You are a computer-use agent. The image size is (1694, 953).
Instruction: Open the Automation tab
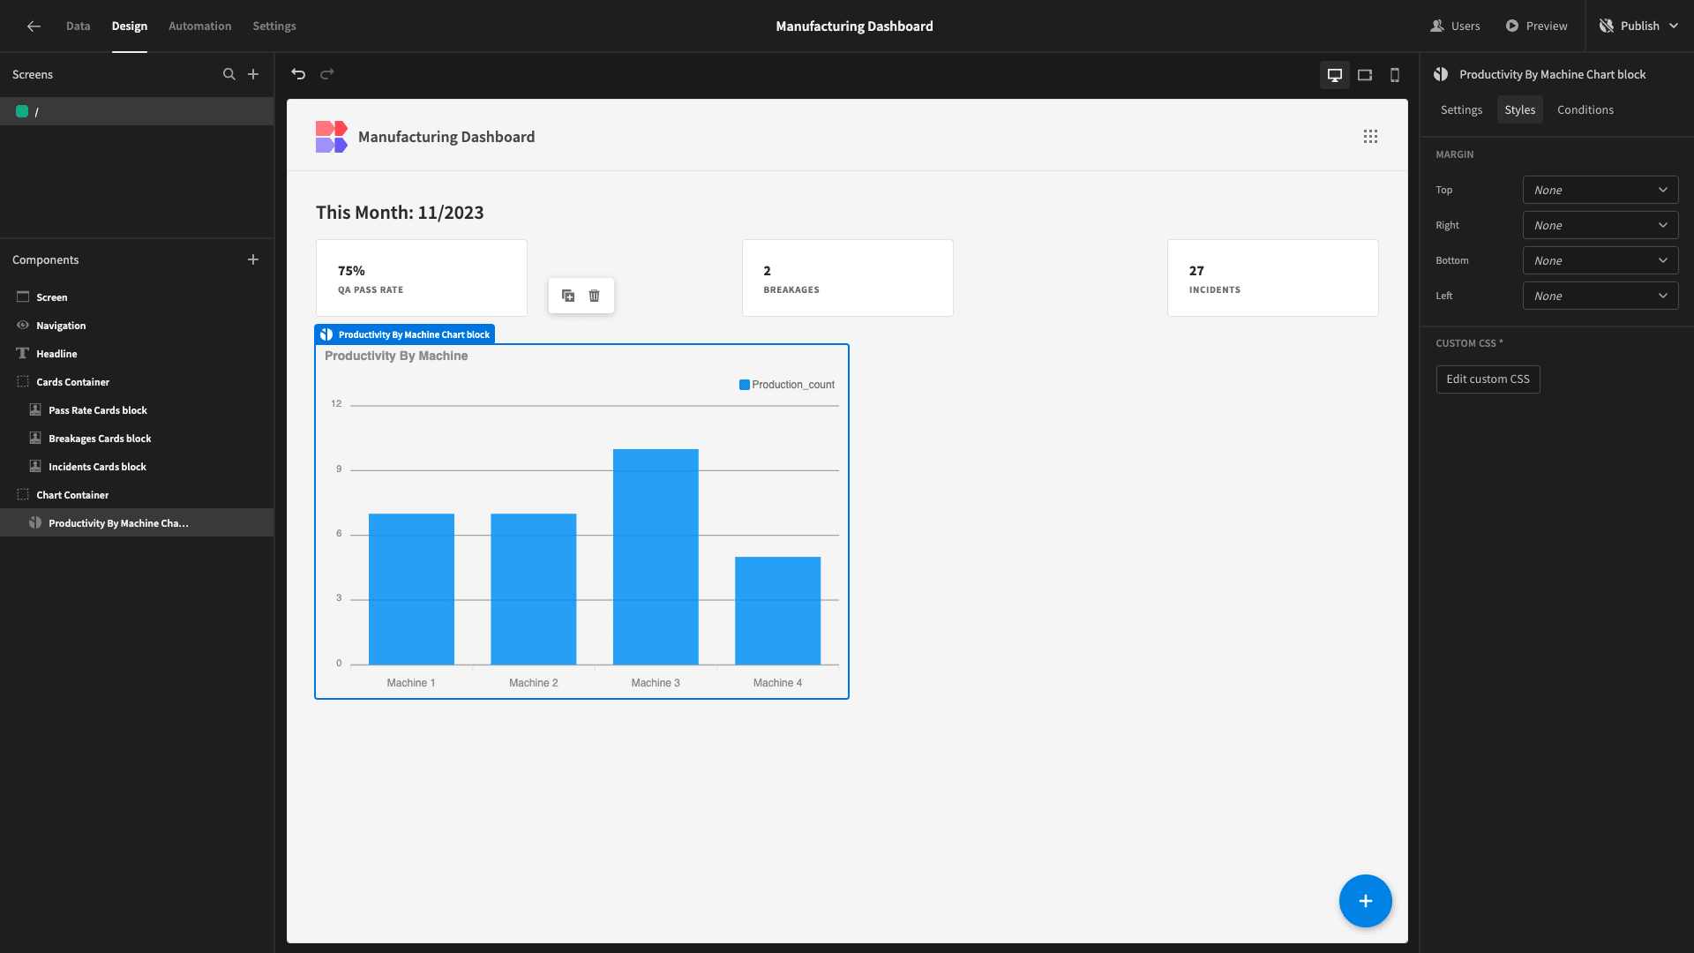click(200, 26)
